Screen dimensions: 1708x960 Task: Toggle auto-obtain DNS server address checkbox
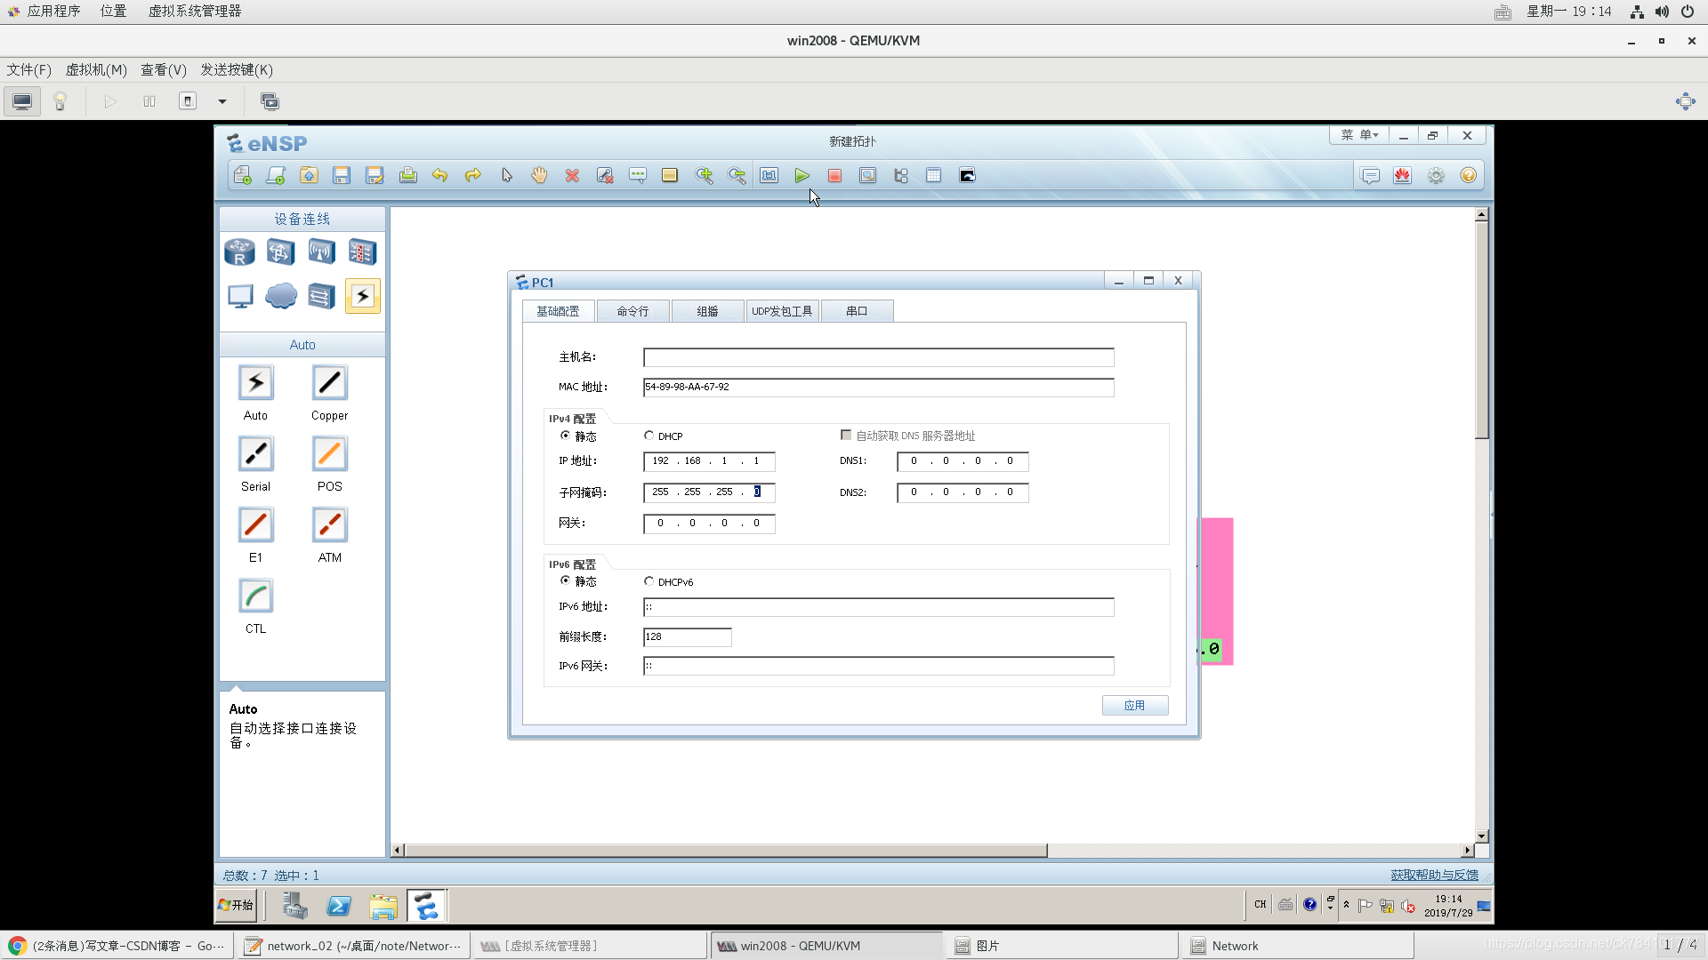(846, 436)
